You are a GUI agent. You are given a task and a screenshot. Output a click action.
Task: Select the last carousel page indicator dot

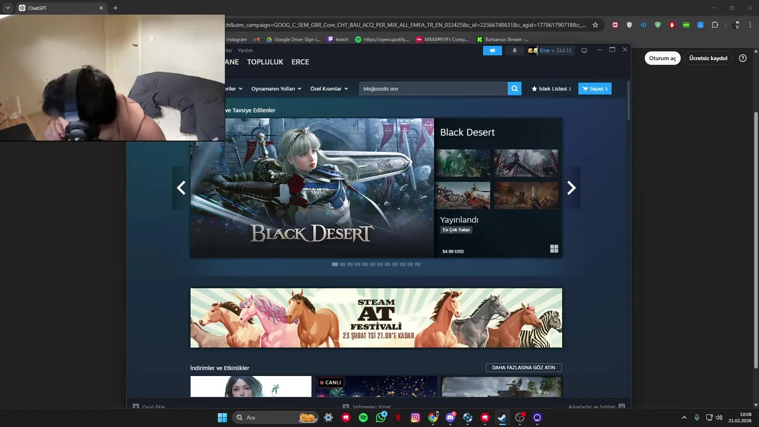point(417,265)
